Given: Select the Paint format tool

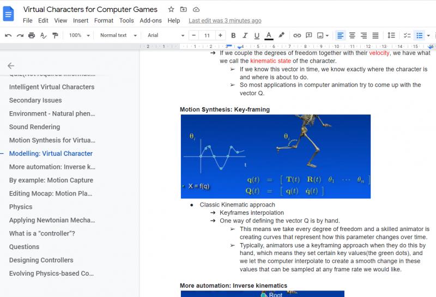Looking at the screenshot, I should tap(55, 35).
